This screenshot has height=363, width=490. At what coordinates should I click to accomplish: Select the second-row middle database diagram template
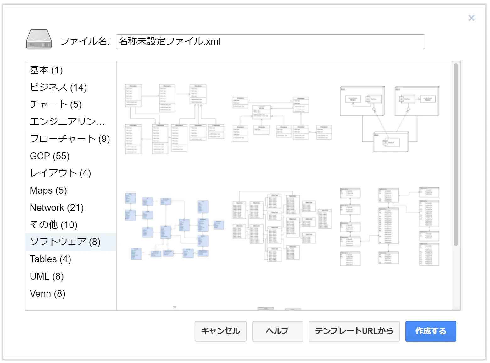(282, 227)
